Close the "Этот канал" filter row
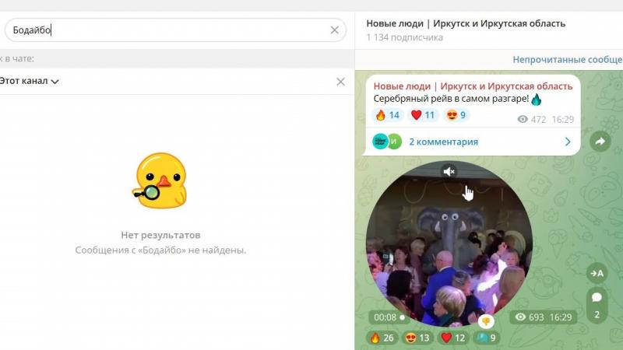This screenshot has height=350, width=623. (340, 82)
